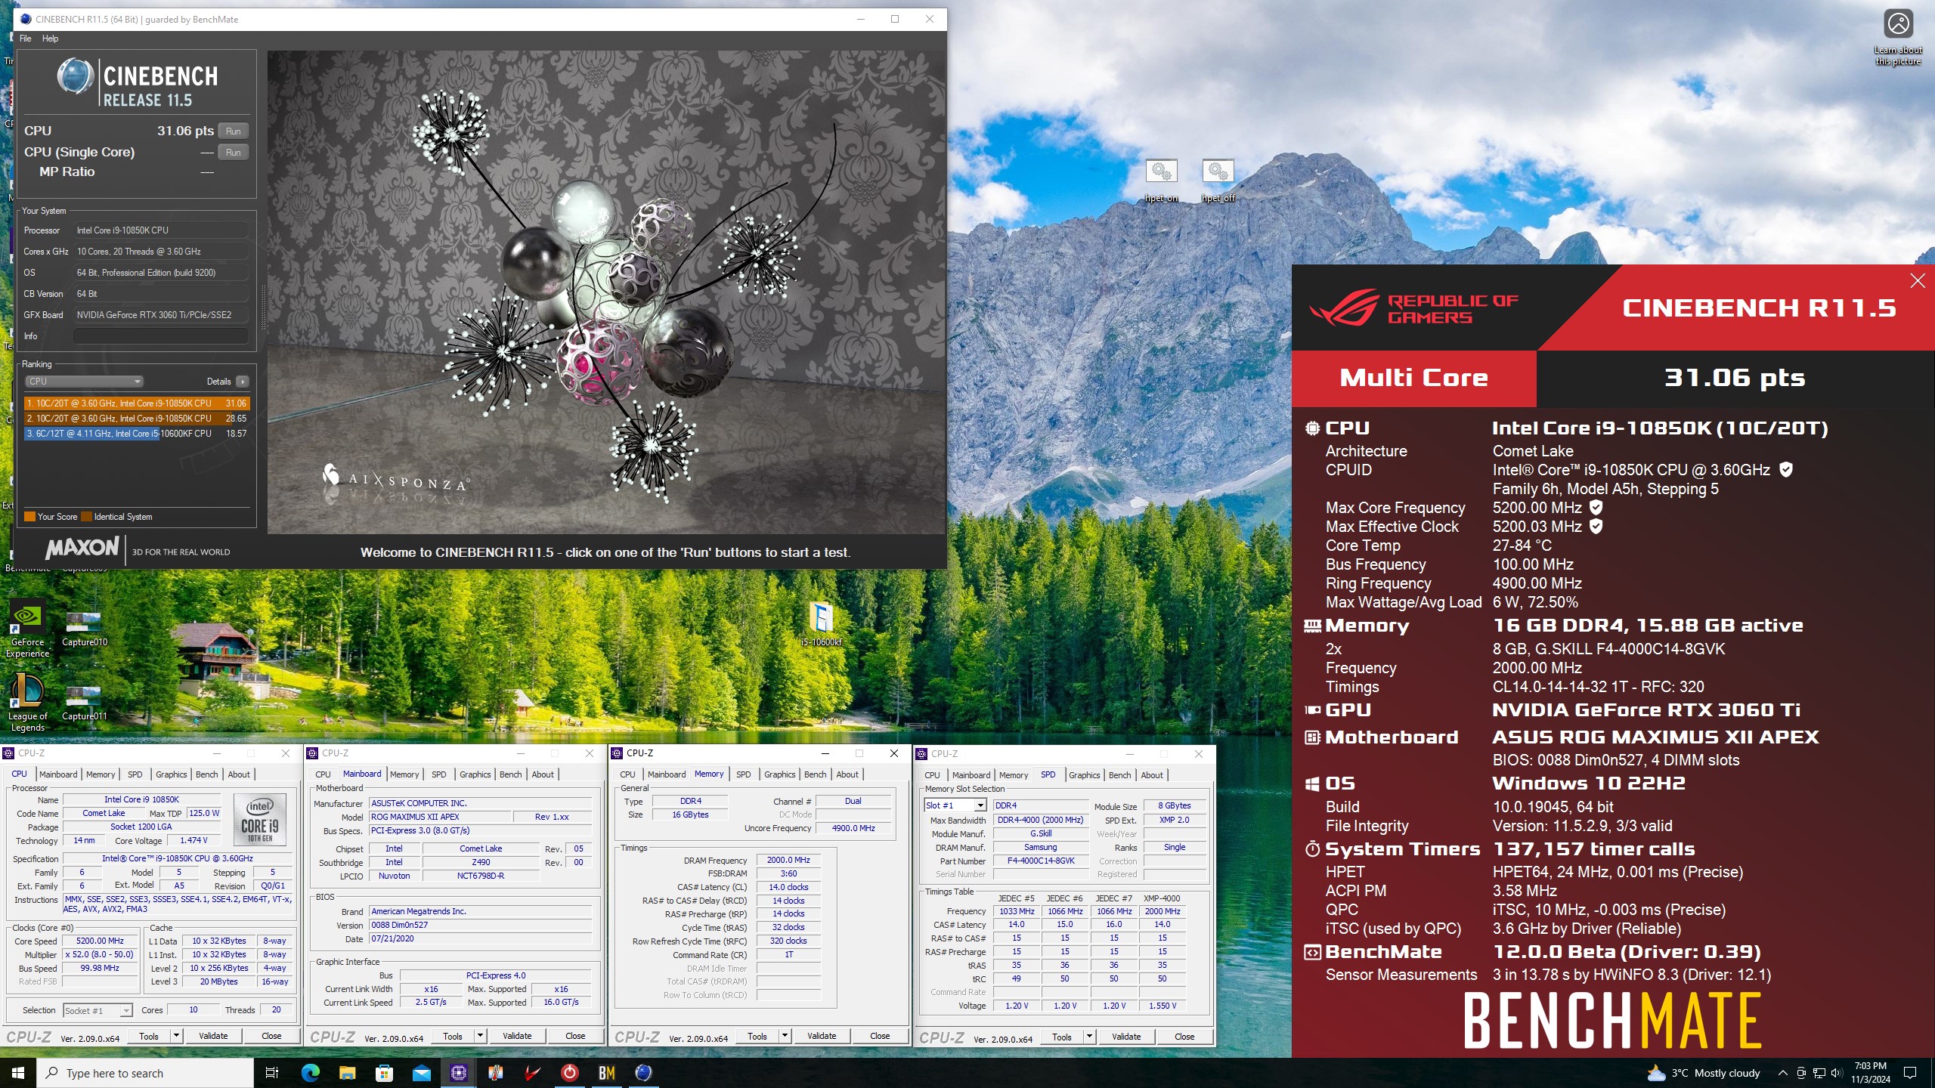Select the i5-10600kf file icon on desktop
The image size is (1935, 1088).
821,624
